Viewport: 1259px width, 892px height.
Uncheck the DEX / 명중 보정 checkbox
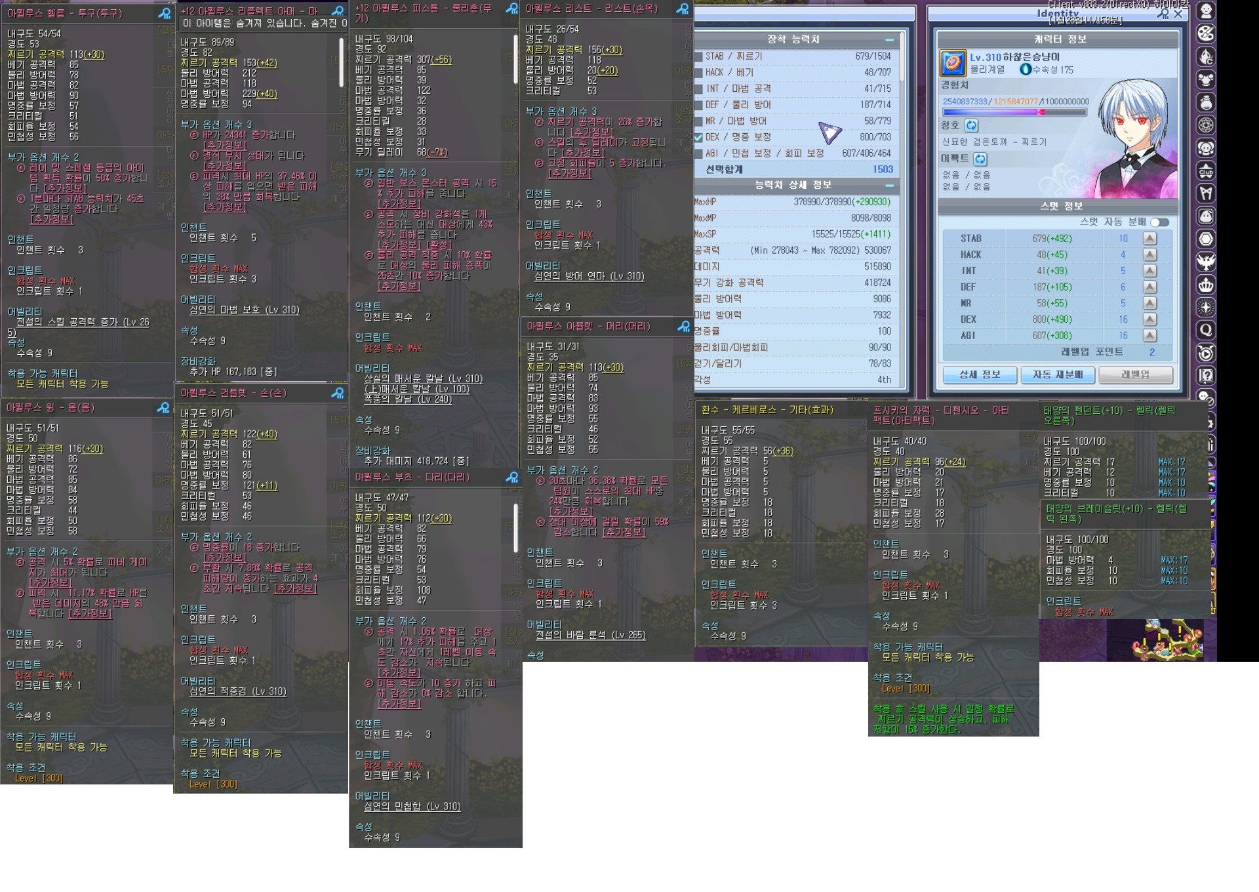pos(698,137)
